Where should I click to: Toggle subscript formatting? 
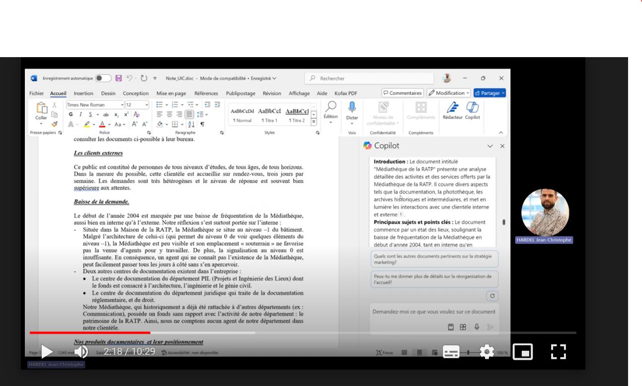point(116,115)
